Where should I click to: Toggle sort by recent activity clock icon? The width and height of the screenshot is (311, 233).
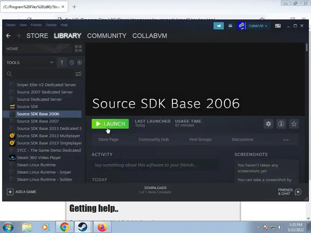click(72, 62)
